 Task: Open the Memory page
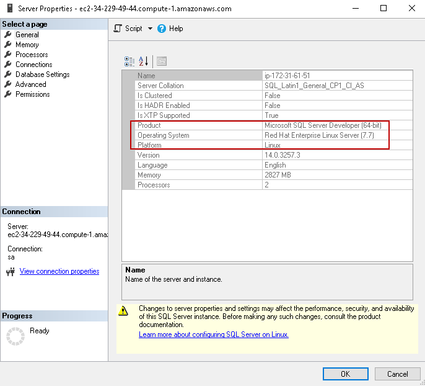tap(27, 45)
